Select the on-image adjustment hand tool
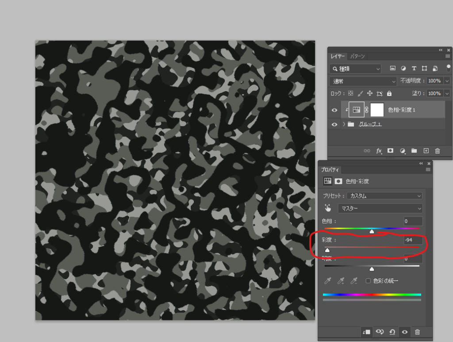Screen dimensions: 453x342 click(x=328, y=208)
